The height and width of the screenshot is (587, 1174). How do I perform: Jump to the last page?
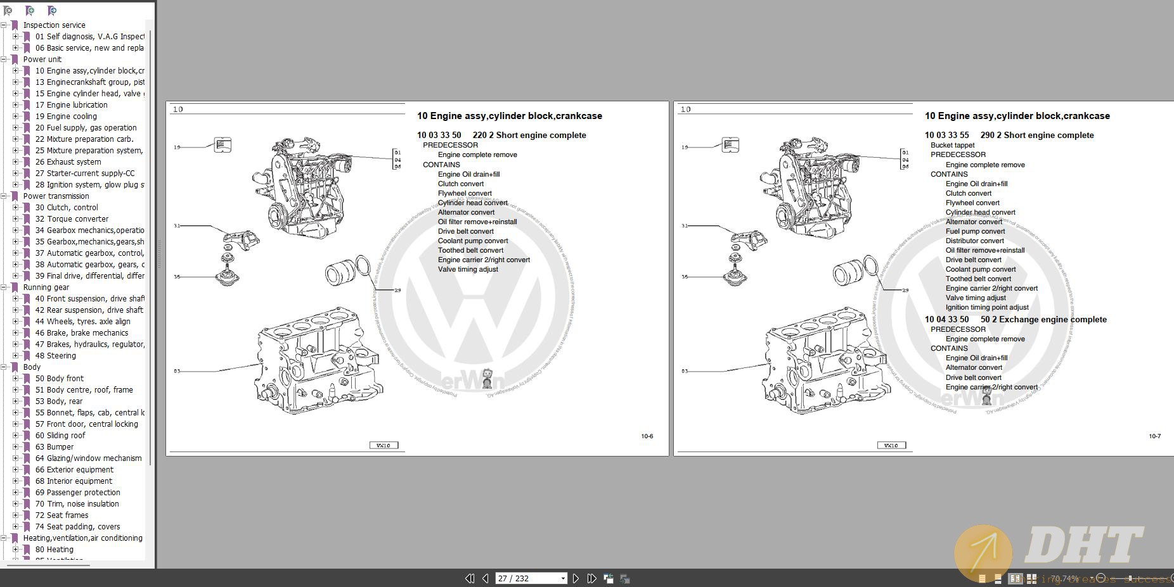tap(591, 578)
